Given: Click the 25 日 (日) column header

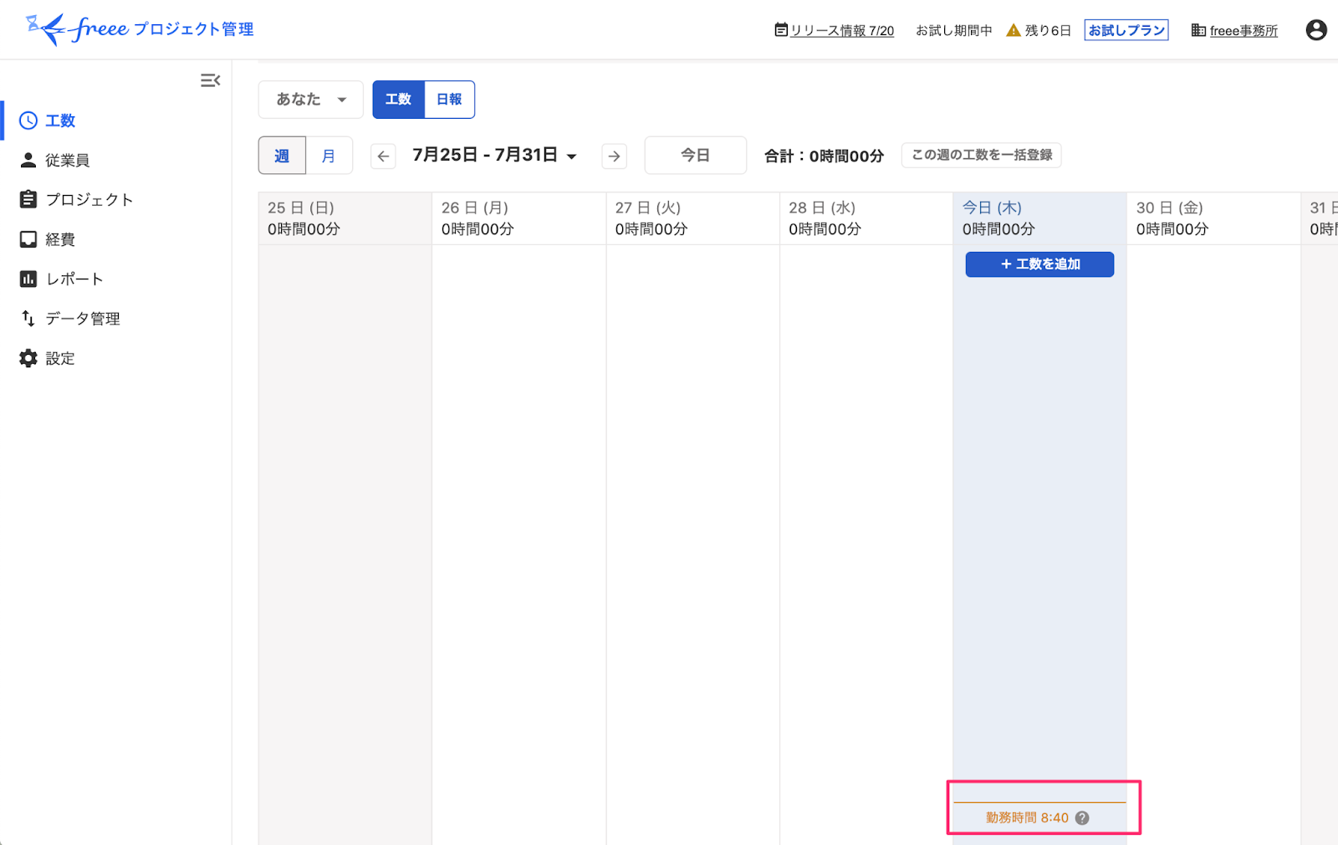Looking at the screenshot, I should click(345, 218).
